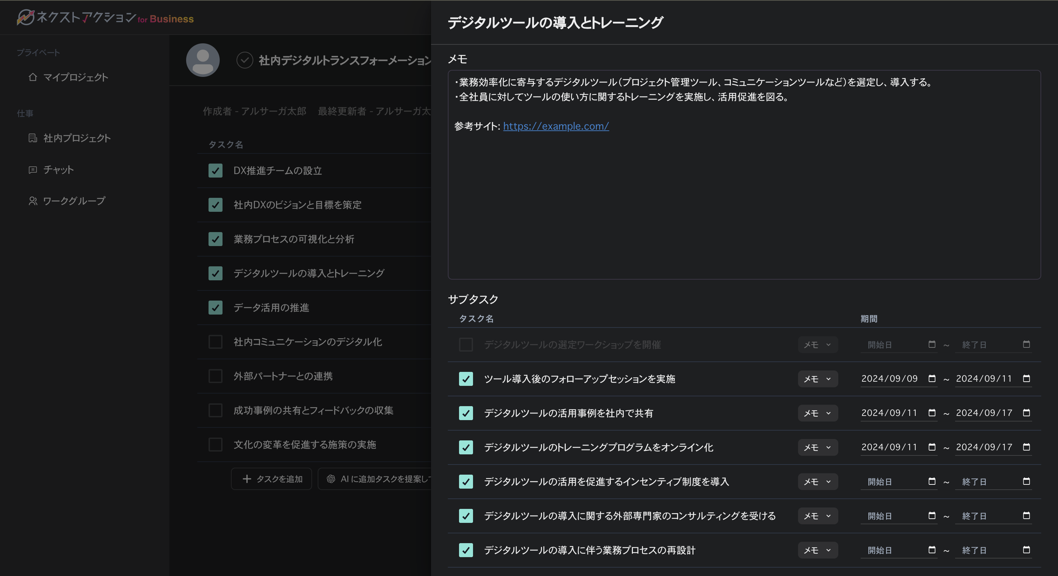
Task: Open end date calendar for オンライン化 row
Action: [x=1027, y=447]
